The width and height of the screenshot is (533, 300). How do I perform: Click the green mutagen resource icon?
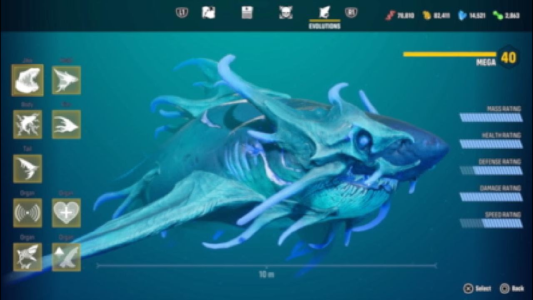coord(498,16)
